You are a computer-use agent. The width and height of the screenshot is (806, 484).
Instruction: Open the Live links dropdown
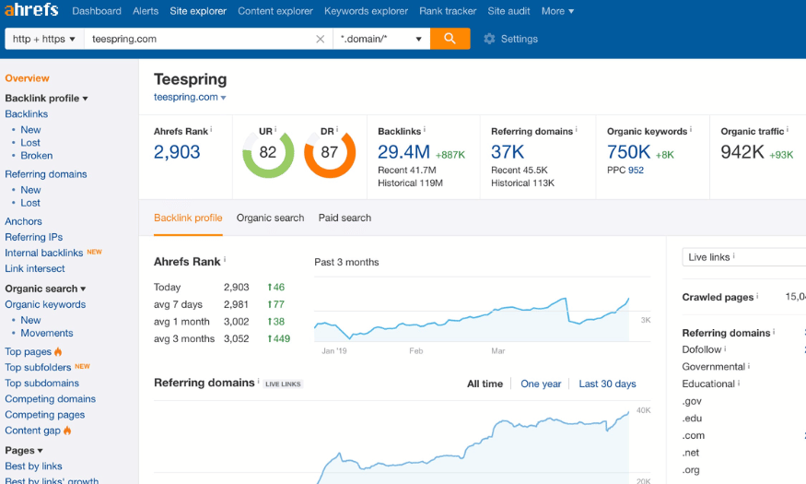[743, 256]
